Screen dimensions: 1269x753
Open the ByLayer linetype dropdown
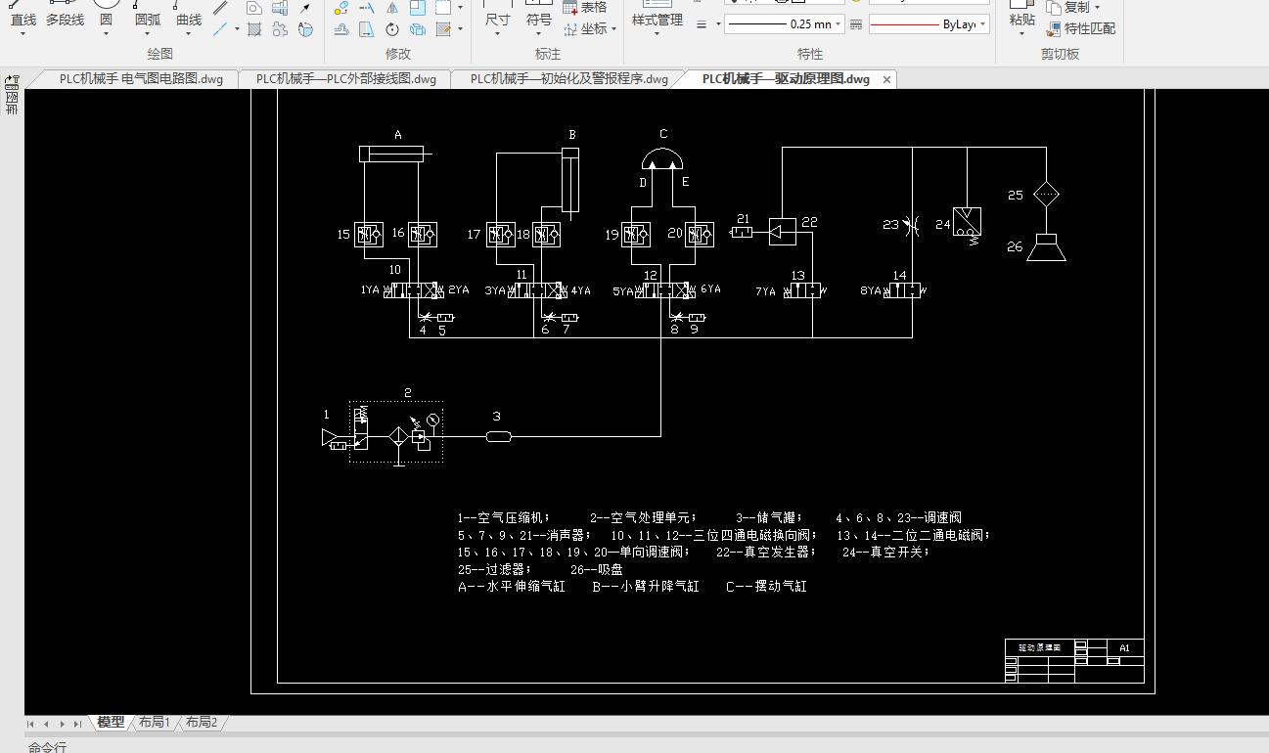pos(983,24)
